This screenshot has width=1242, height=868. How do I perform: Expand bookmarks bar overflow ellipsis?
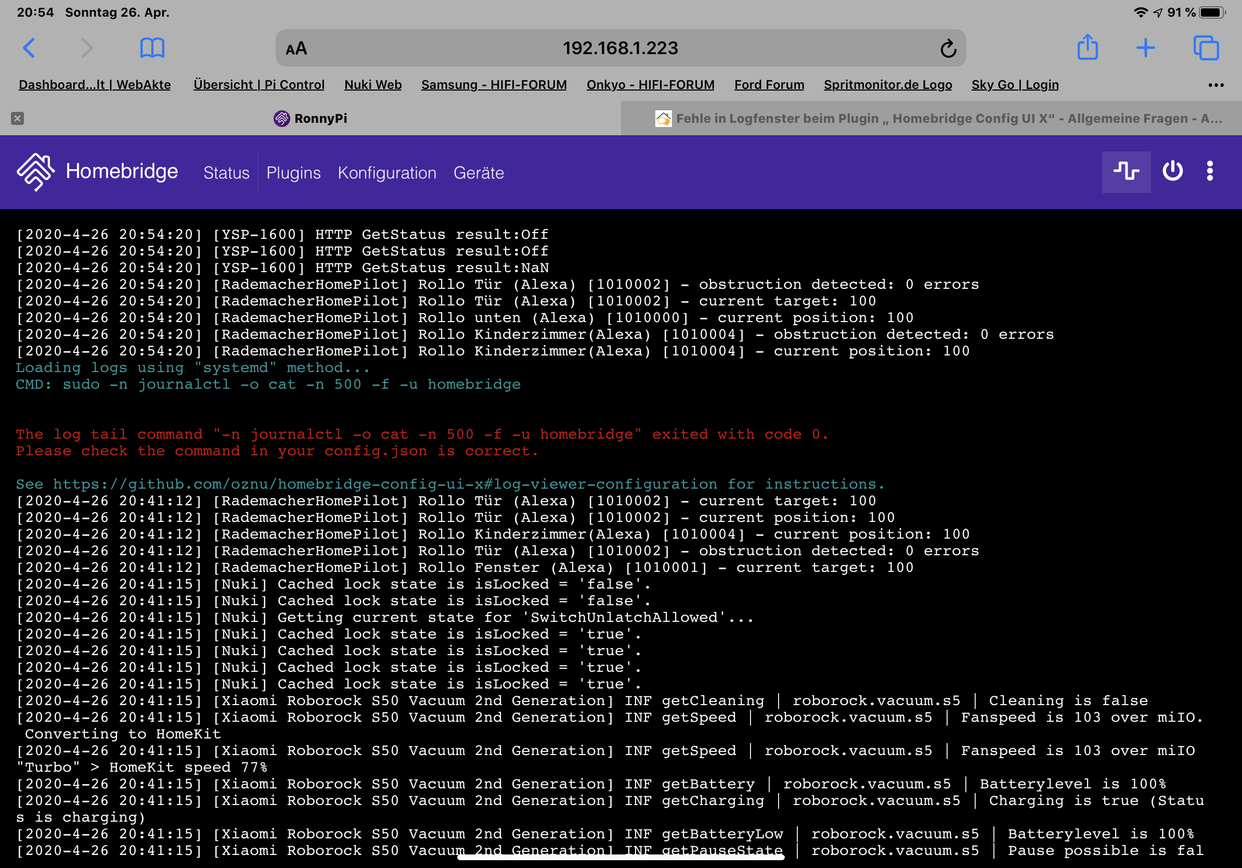[x=1215, y=85]
